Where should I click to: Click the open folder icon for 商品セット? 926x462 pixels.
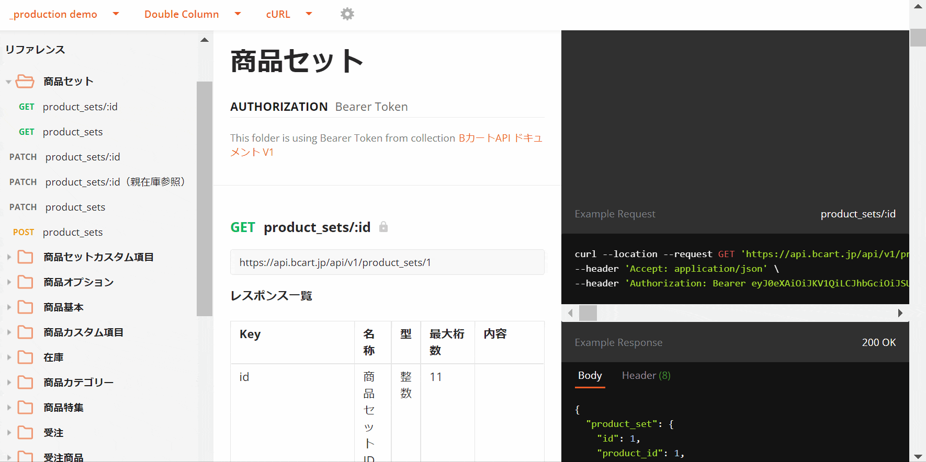(x=25, y=82)
